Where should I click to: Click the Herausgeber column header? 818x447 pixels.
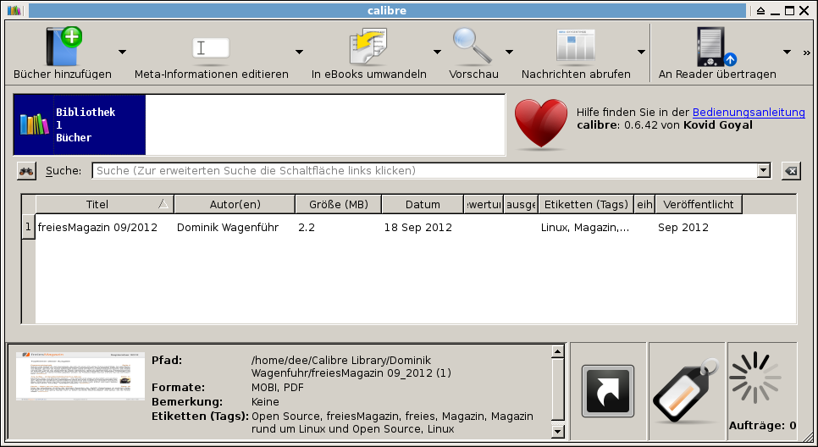coord(521,205)
